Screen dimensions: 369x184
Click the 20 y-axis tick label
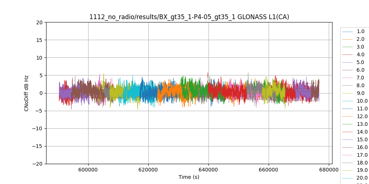pos(40,22)
